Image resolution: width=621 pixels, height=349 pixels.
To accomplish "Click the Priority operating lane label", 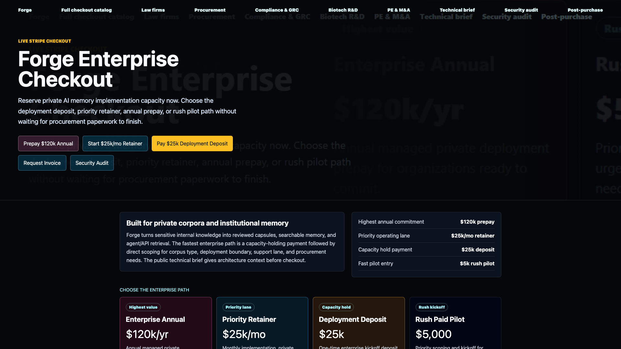I will pos(384,236).
